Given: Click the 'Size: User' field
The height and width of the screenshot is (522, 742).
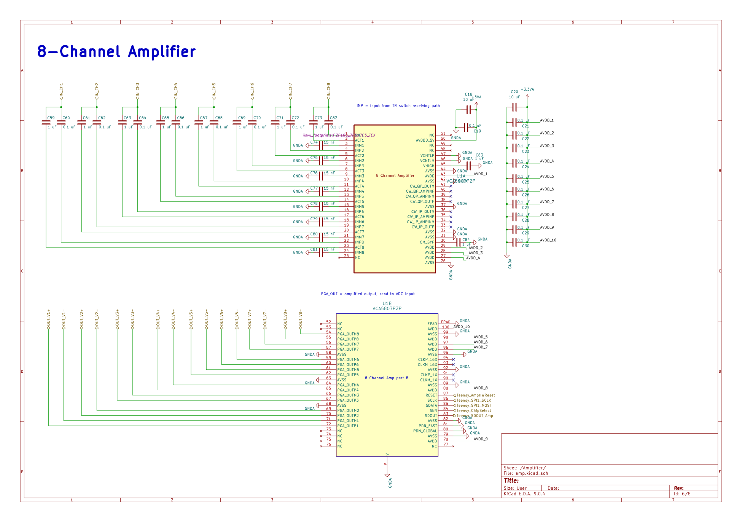Looking at the screenshot, I should (x=515, y=488).
